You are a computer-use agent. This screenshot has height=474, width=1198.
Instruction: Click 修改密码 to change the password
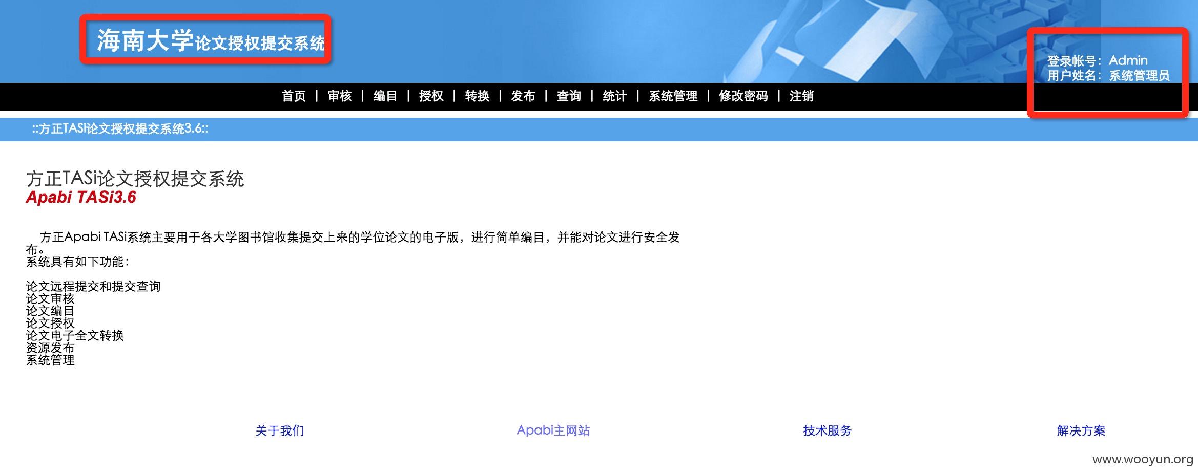tap(743, 96)
